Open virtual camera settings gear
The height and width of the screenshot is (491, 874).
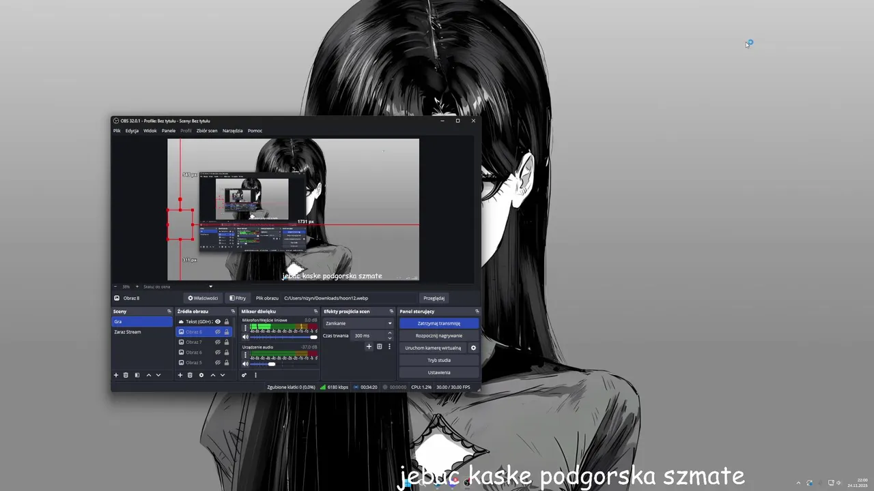click(473, 348)
